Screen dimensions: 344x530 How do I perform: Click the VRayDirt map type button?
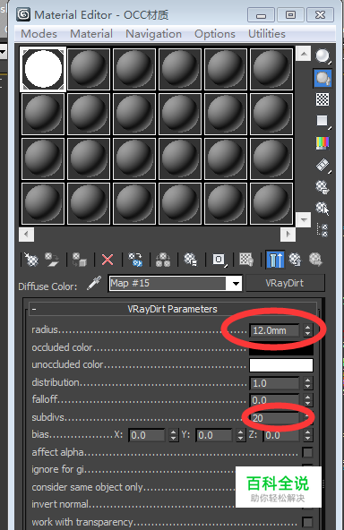click(x=285, y=283)
